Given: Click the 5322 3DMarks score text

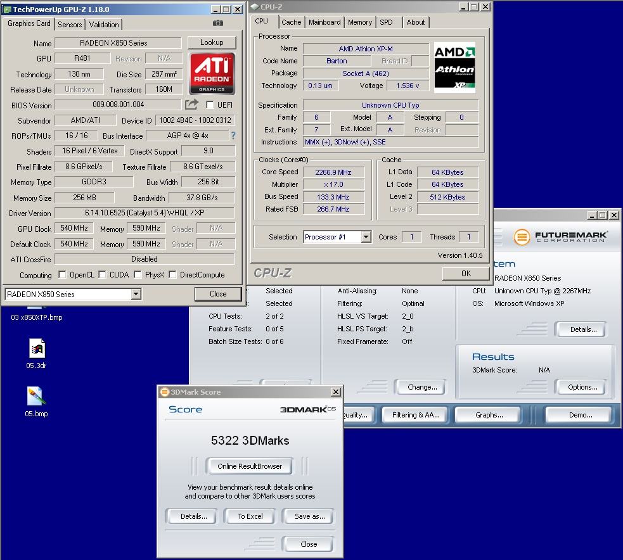Looking at the screenshot, I should (250, 440).
